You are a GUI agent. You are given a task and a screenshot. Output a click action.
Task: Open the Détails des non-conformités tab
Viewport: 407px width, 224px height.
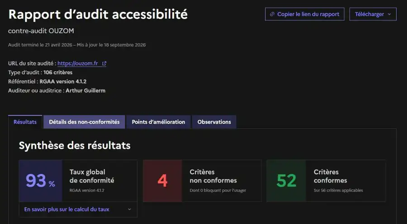[x=84, y=122]
